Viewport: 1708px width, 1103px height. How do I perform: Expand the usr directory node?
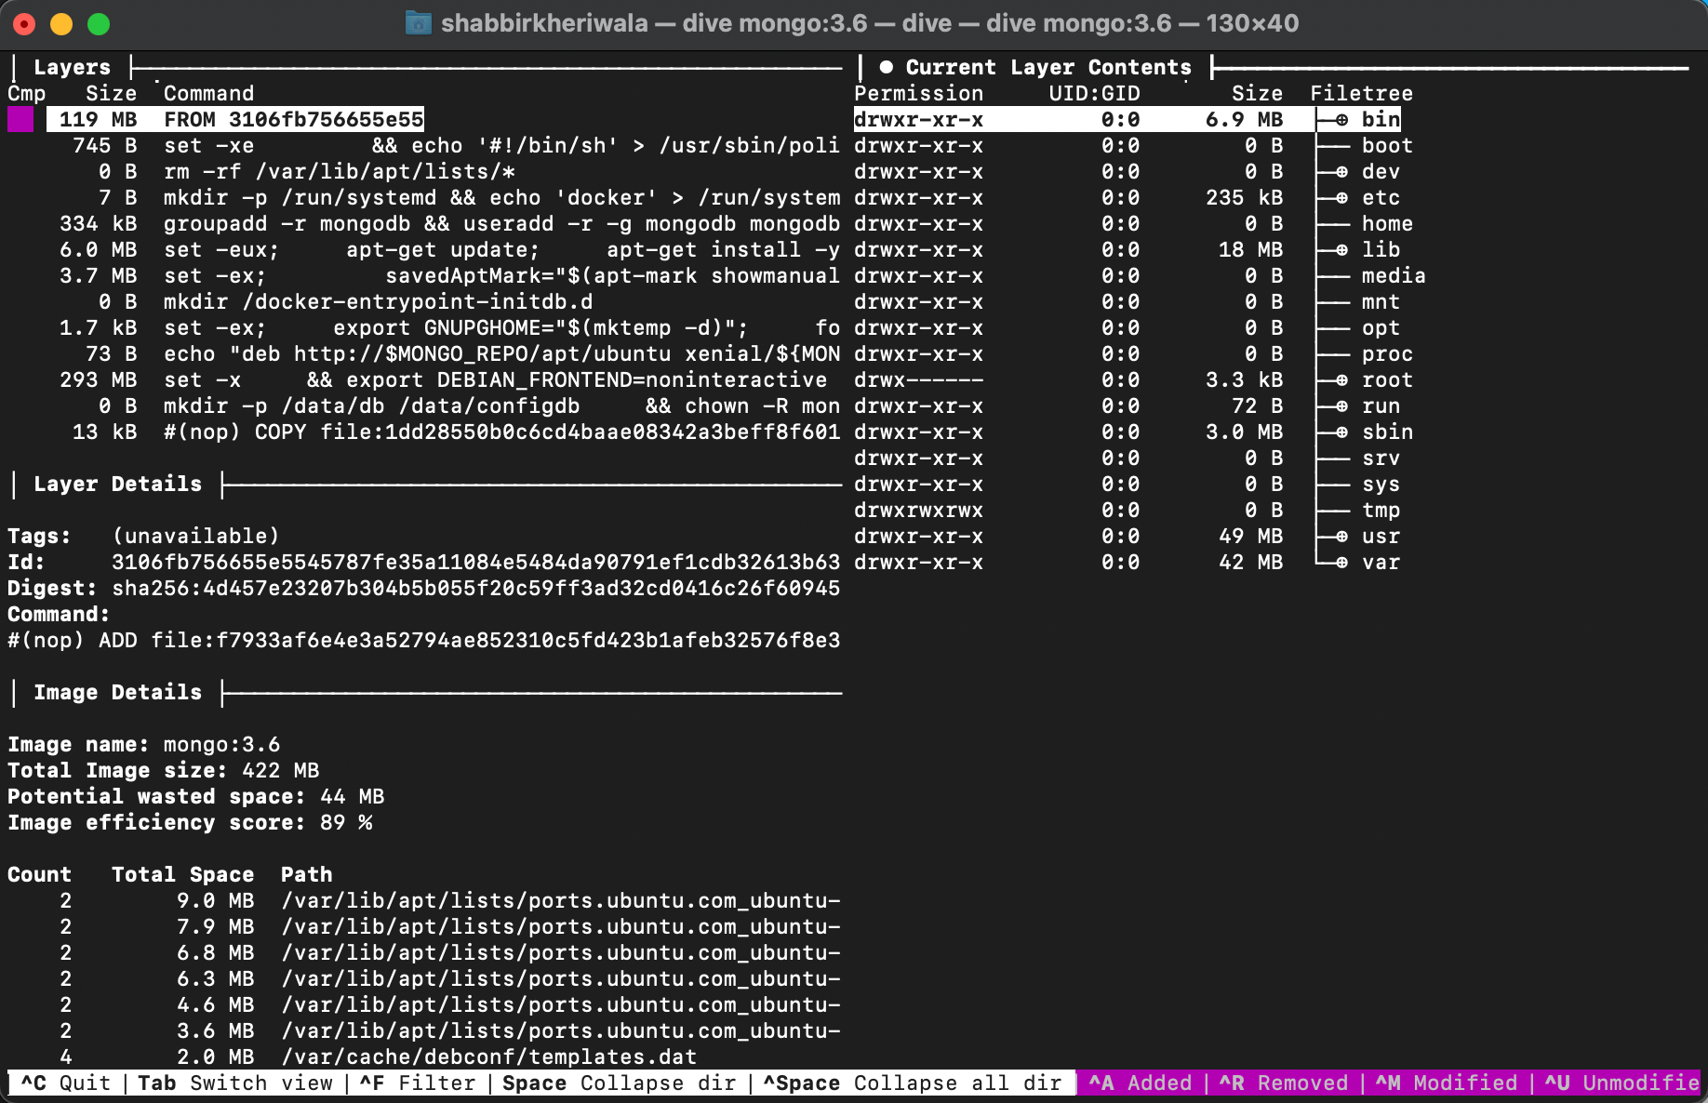pos(1341,537)
